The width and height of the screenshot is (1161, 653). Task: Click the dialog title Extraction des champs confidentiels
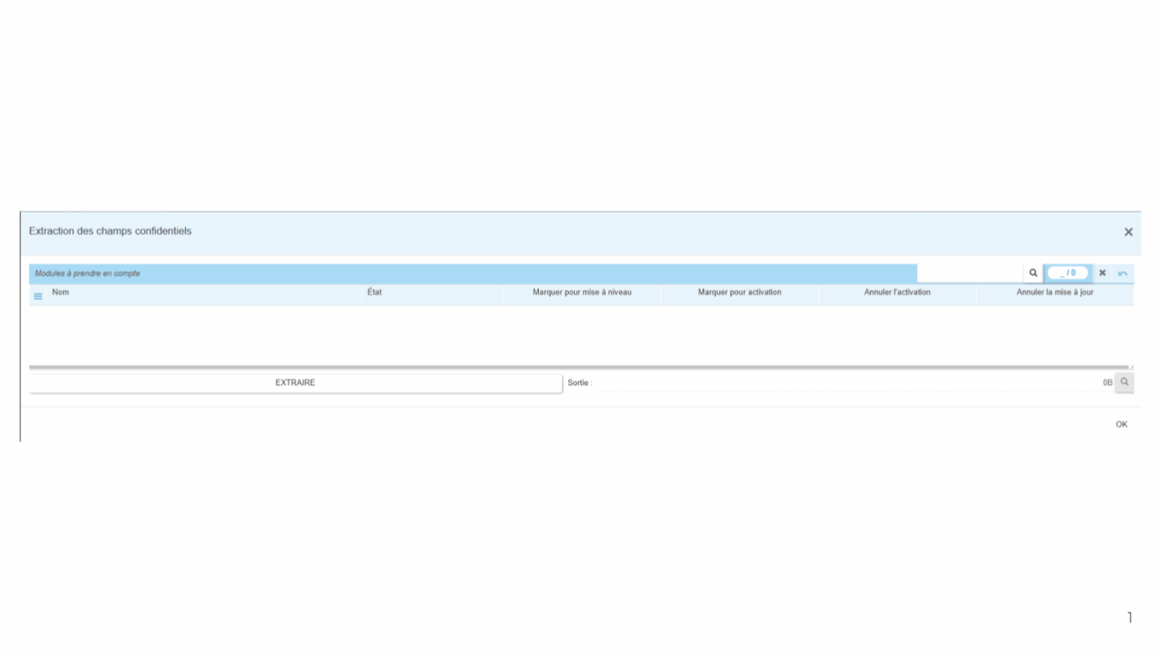point(110,231)
